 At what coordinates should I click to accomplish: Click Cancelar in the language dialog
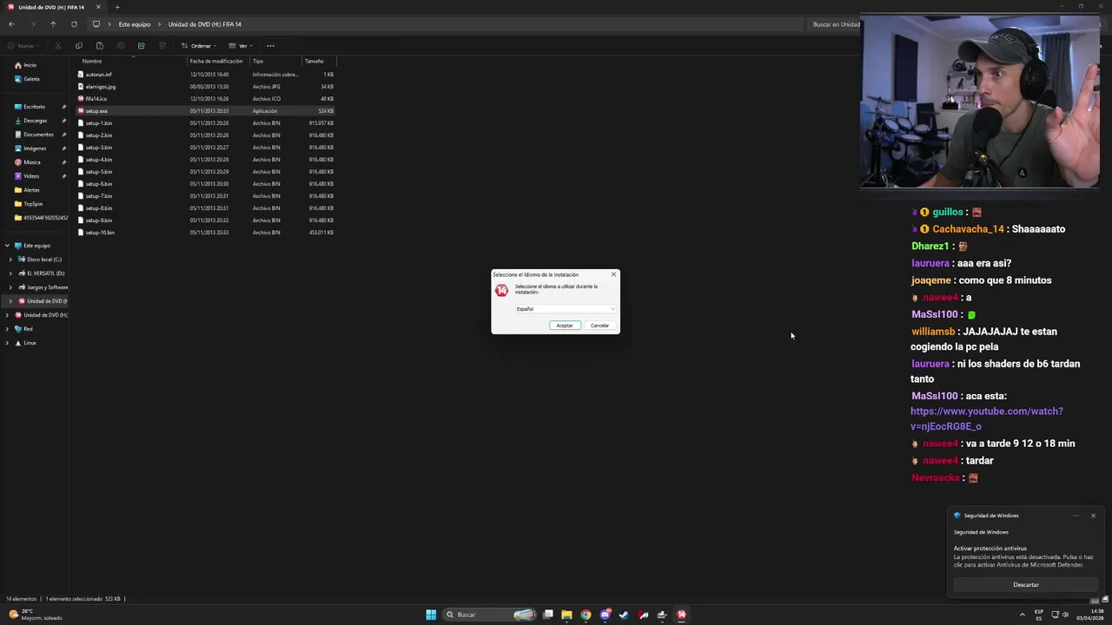click(599, 326)
